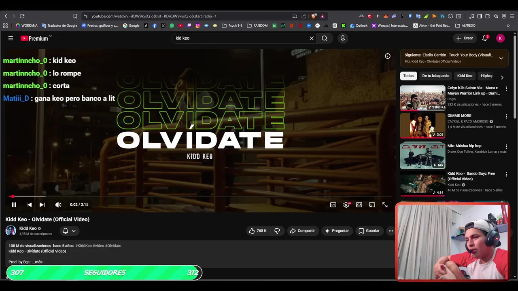Screen dimensions: 518x291
Task: Open the YouTube guide hamburger menu
Action: (x=11, y=38)
